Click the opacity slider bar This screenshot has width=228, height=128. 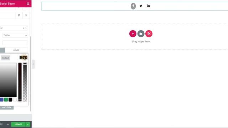tap(25, 82)
